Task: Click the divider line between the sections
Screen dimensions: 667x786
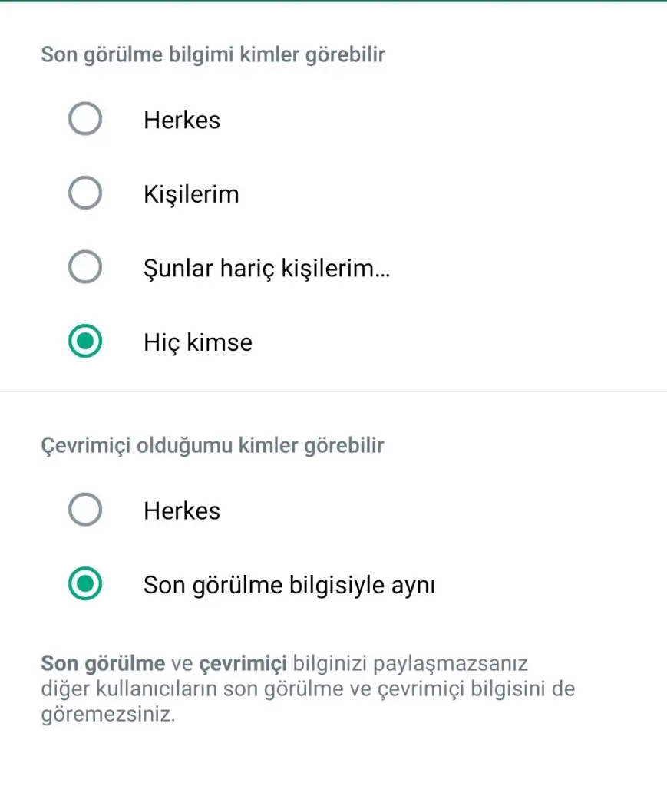Action: tap(333, 392)
